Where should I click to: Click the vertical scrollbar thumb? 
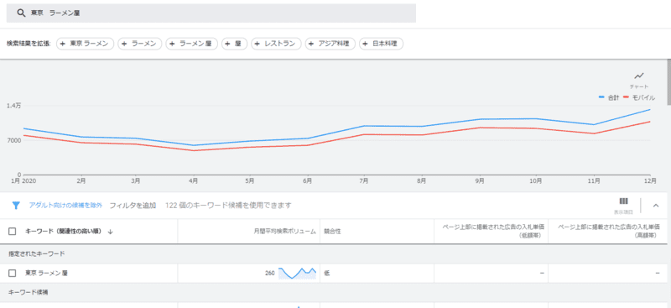pos(668,82)
